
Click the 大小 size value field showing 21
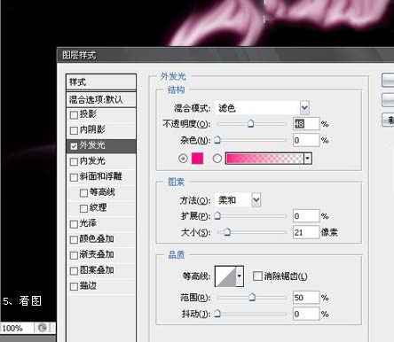click(306, 232)
